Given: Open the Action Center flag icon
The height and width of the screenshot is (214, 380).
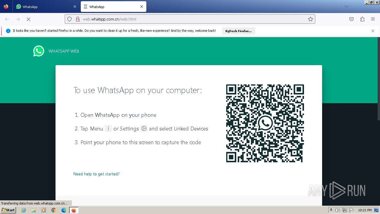Looking at the screenshot, I should 352,210.
